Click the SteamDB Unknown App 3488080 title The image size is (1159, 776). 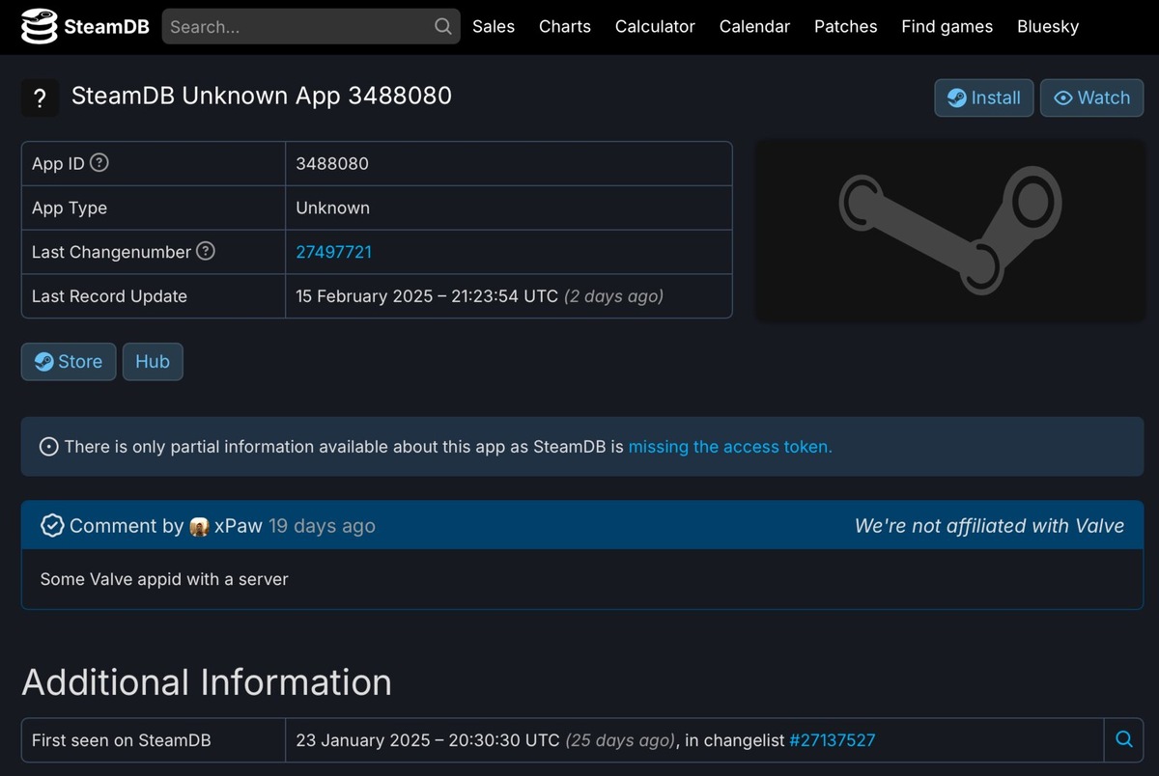(x=262, y=97)
